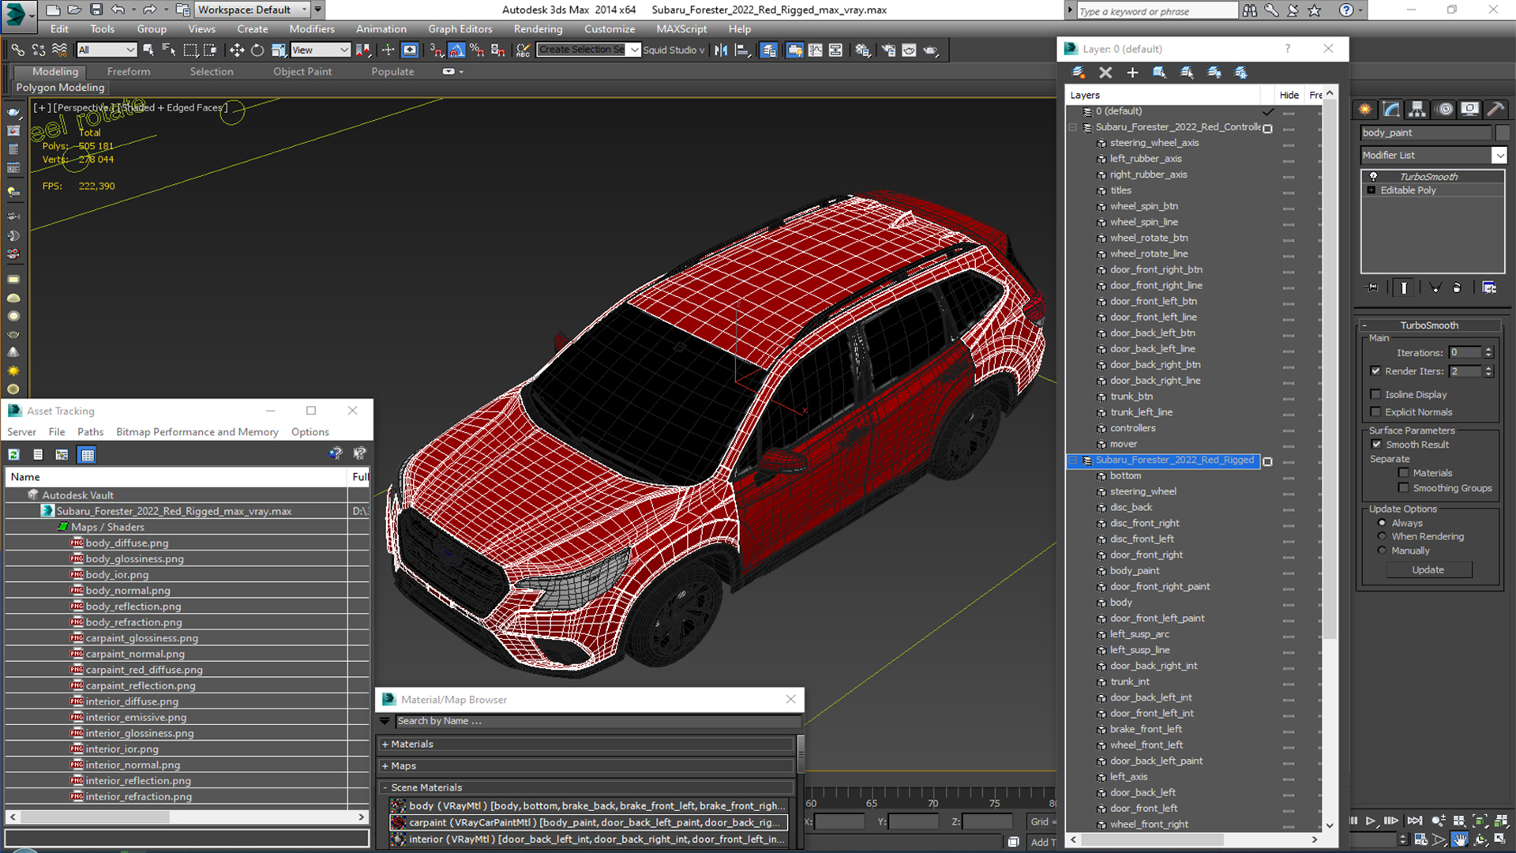The image size is (1516, 853).
Task: Select the Always update radio option
Action: click(1382, 523)
